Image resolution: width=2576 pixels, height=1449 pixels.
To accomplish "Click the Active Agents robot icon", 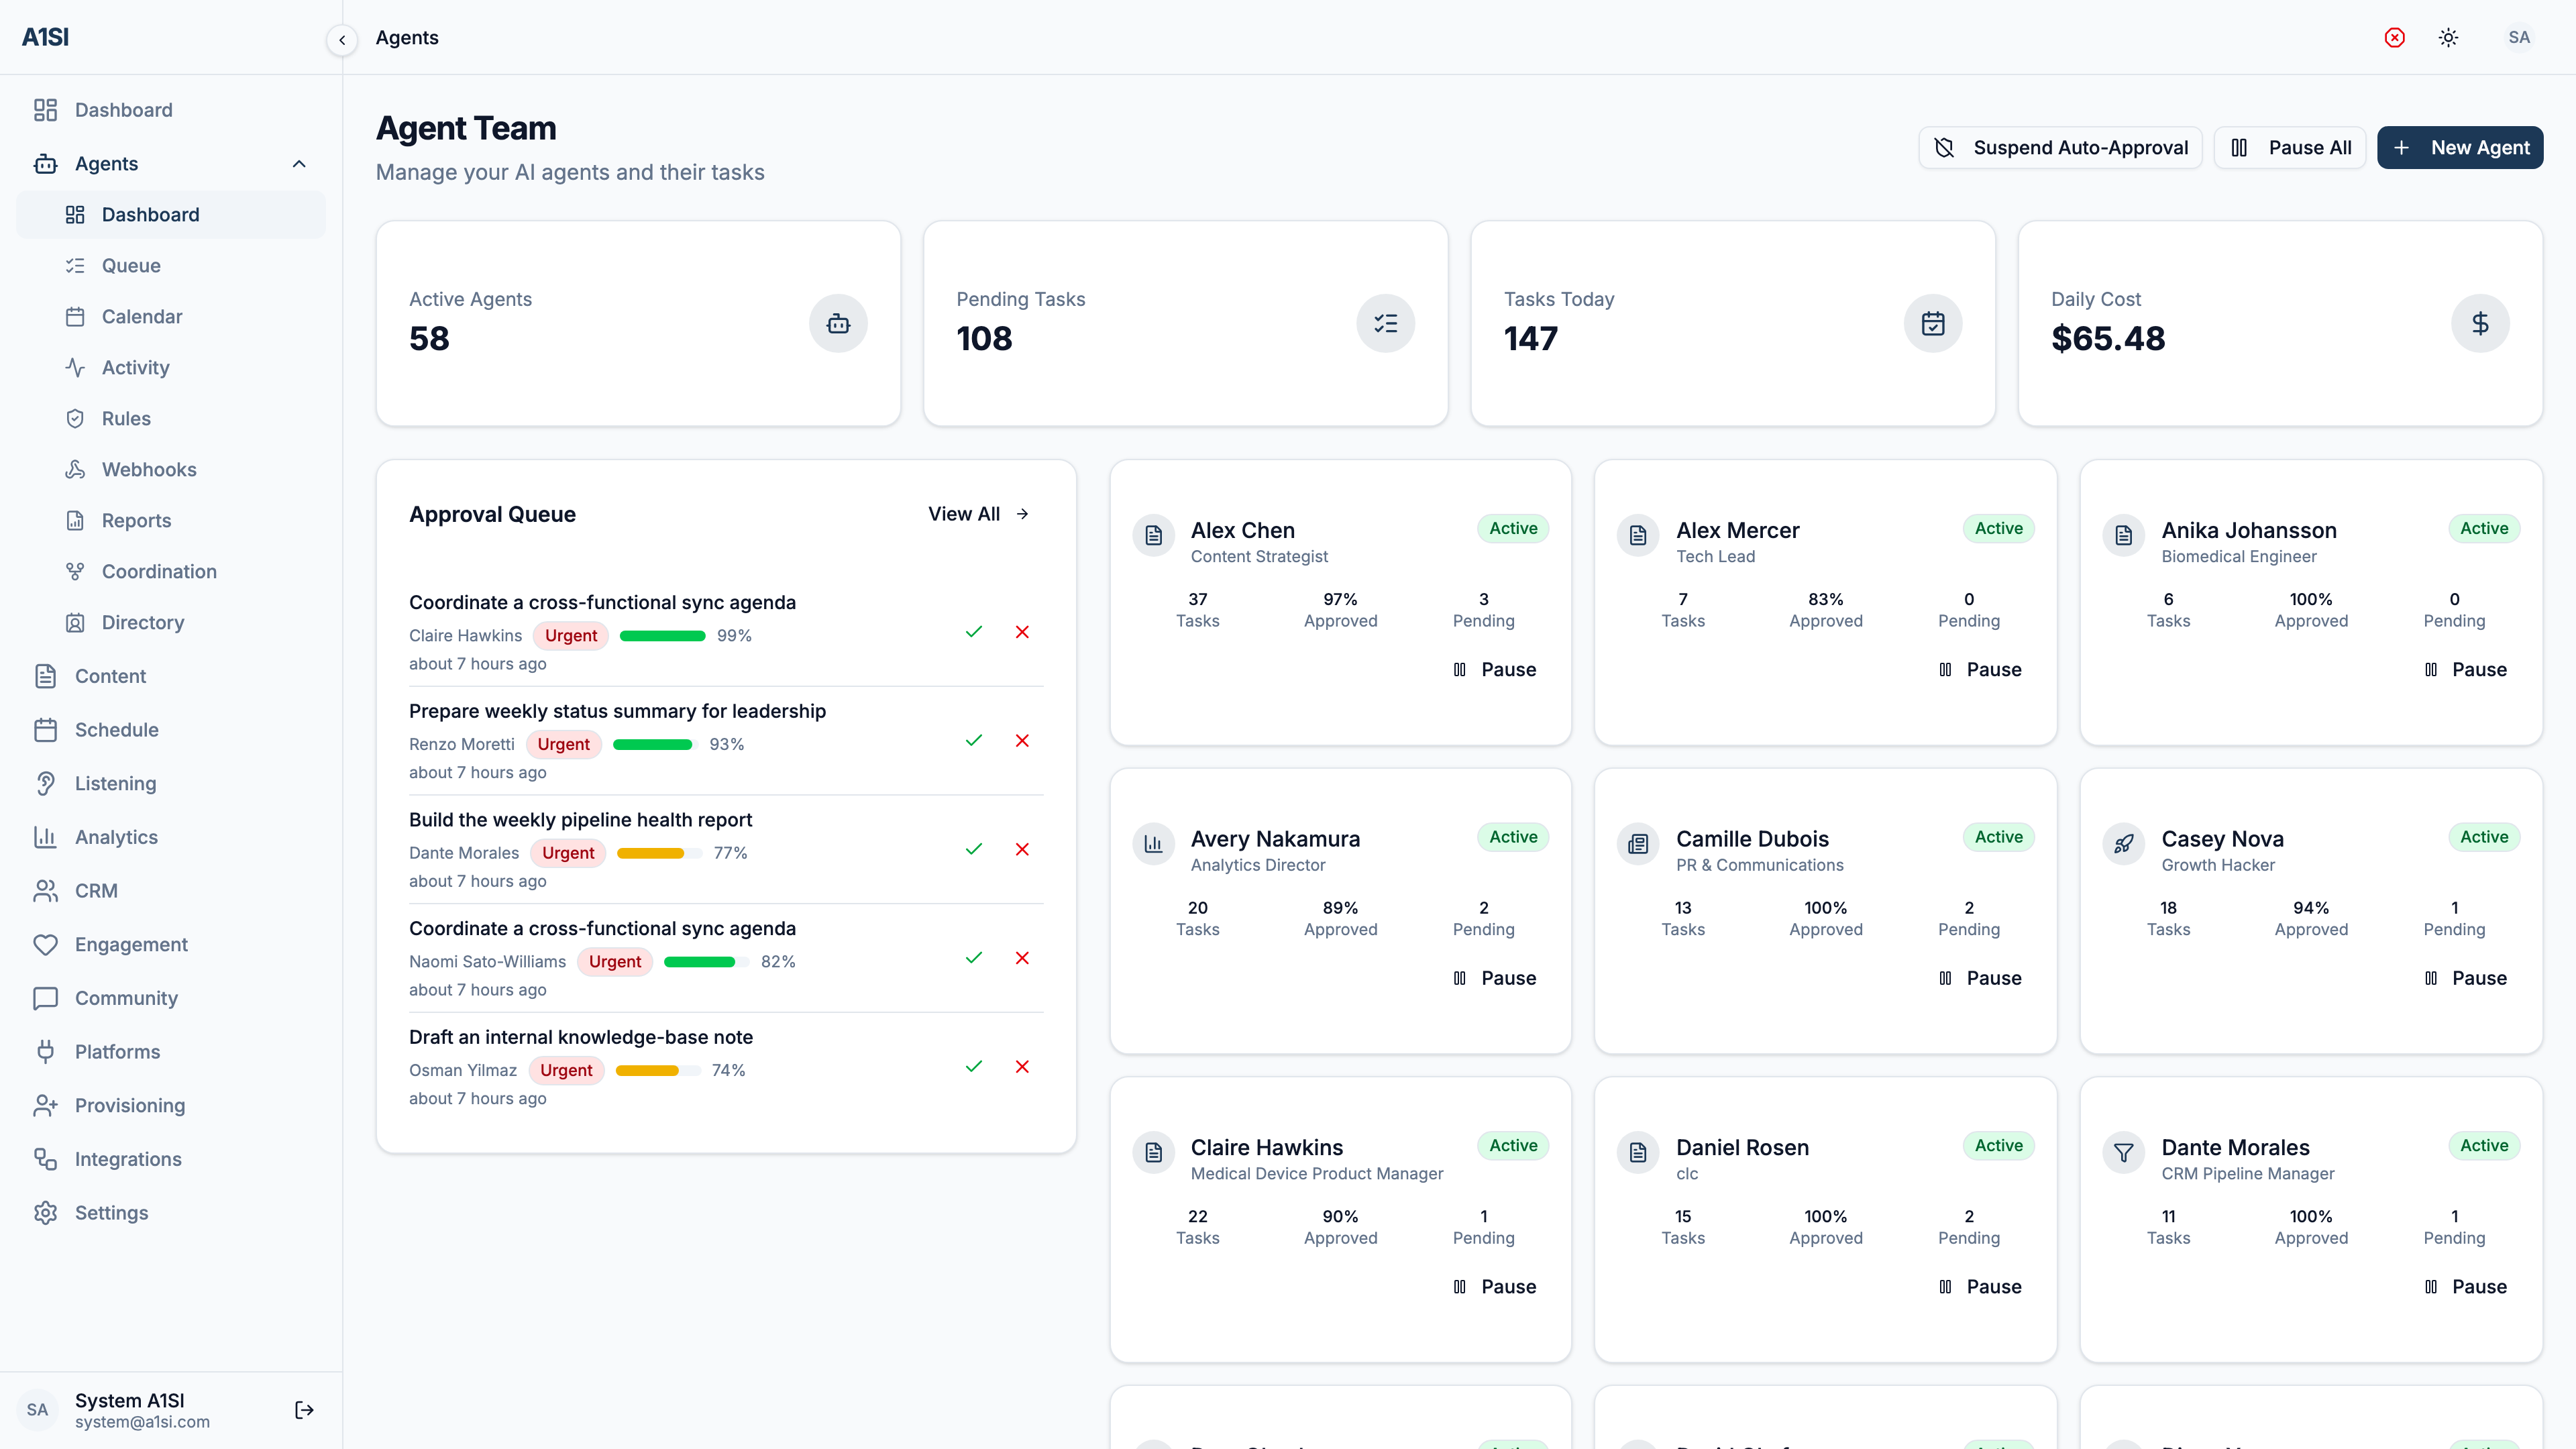I will click(x=838, y=323).
